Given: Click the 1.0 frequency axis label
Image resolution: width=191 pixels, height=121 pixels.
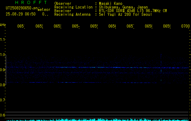Looking at the screenshot, I should click(2, 54).
